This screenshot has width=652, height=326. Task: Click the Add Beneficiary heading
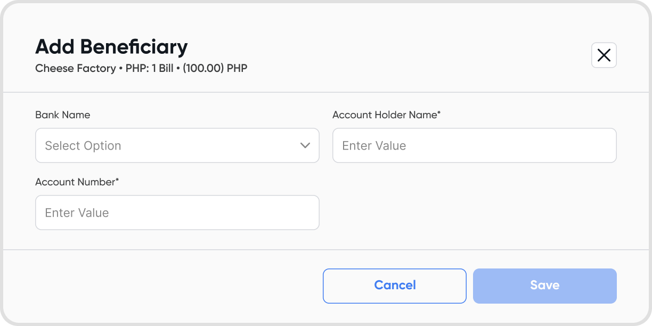pyautogui.click(x=111, y=47)
